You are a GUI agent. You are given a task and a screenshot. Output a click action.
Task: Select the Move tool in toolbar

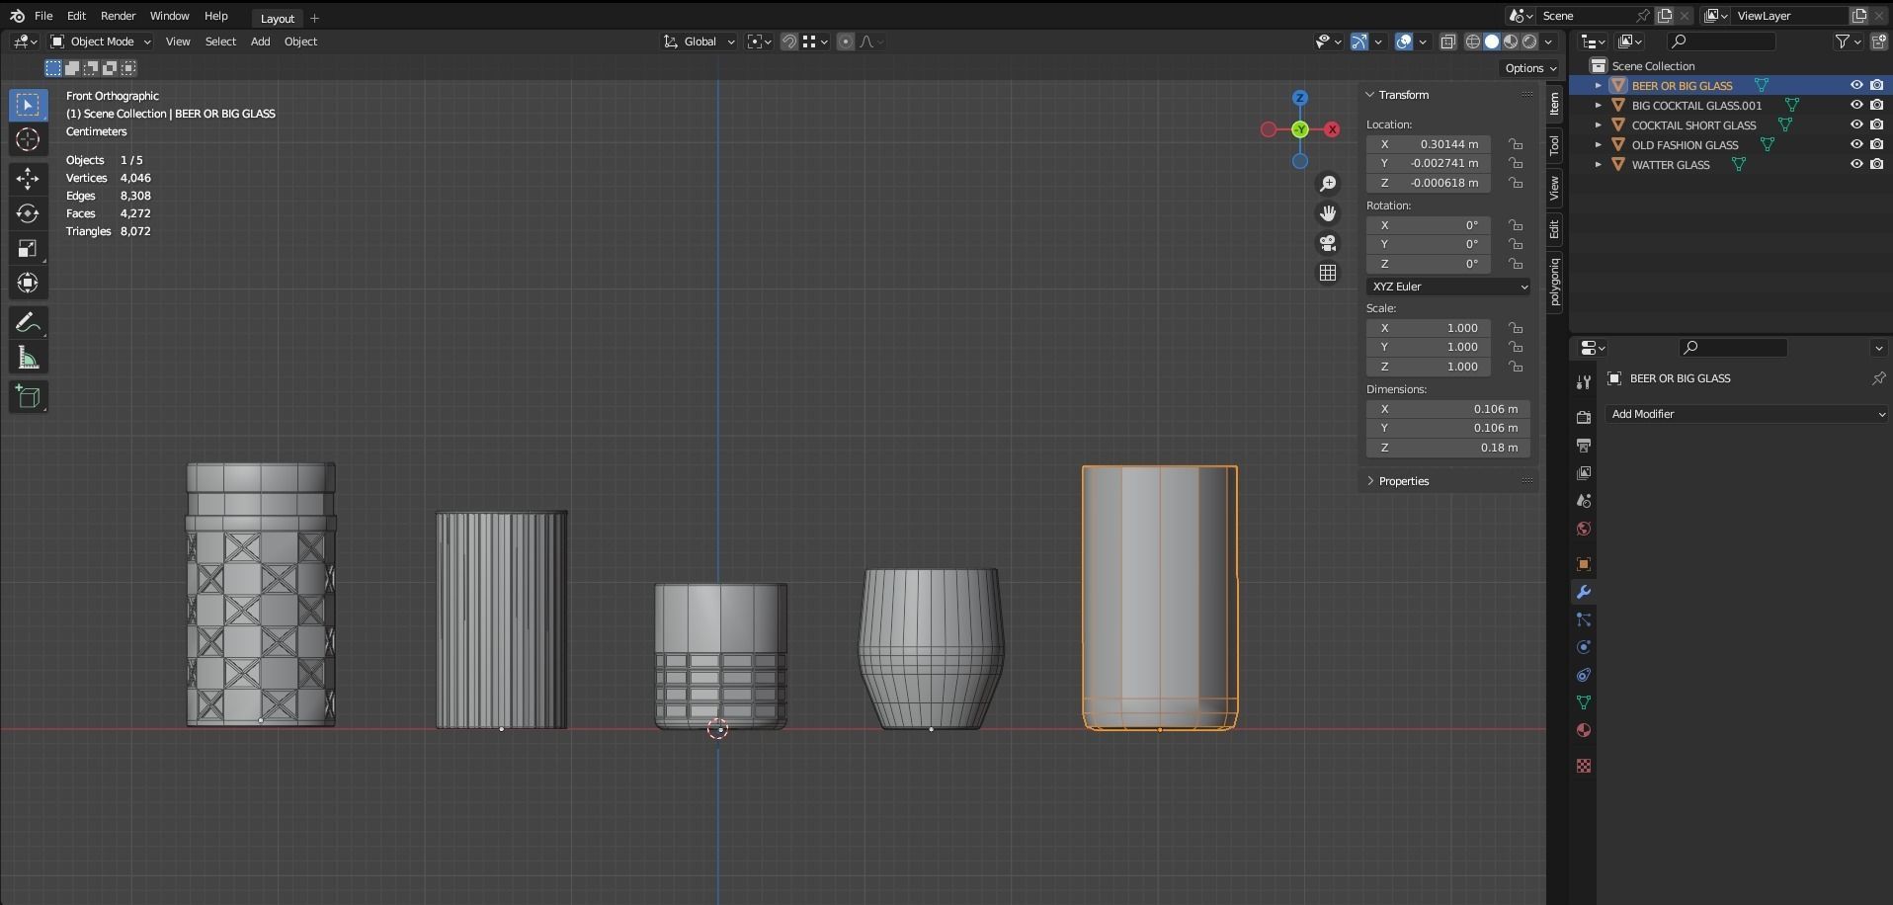28,179
